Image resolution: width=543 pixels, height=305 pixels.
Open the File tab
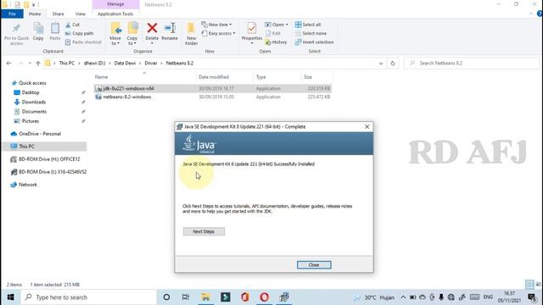[x=12, y=14]
